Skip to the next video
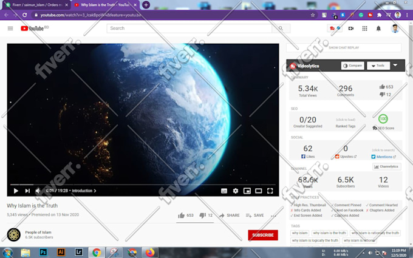This screenshot has height=258, width=413. click(27, 191)
